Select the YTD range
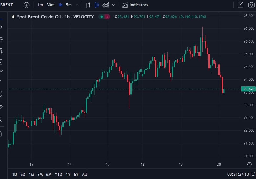This screenshot has height=179, width=256. [x=59, y=174]
